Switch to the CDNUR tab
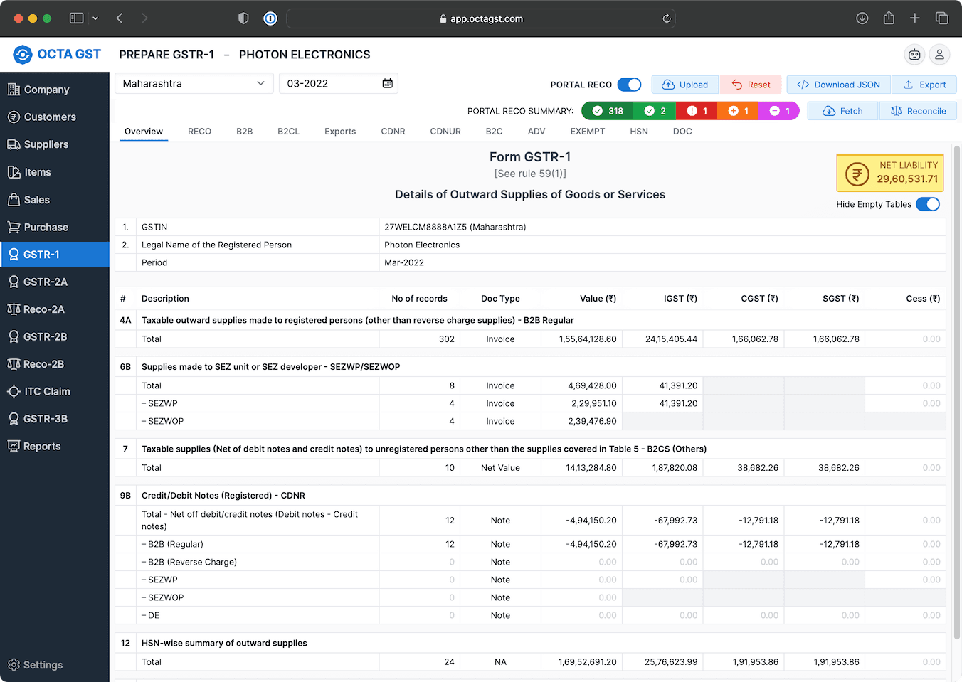This screenshot has height=682, width=962. click(x=445, y=132)
